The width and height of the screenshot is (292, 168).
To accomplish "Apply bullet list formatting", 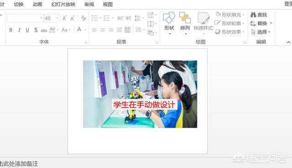I will click(x=95, y=18).
